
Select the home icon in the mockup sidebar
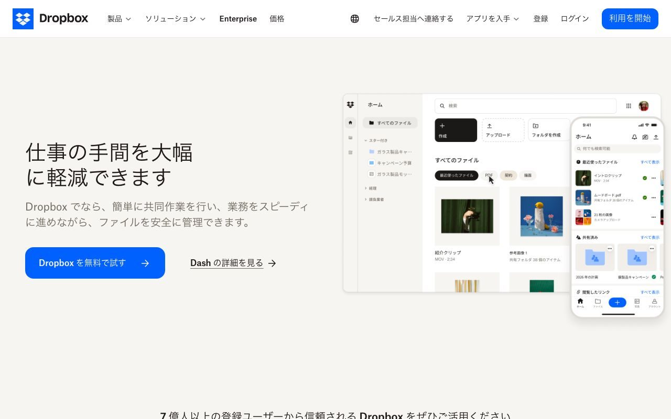(350, 123)
